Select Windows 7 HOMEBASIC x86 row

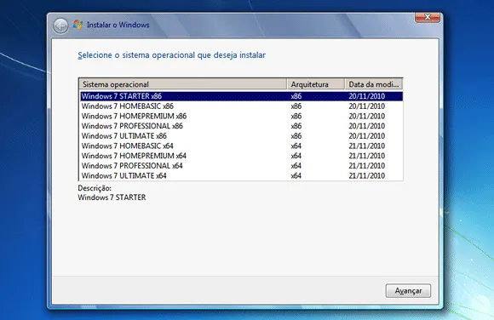[241, 106]
